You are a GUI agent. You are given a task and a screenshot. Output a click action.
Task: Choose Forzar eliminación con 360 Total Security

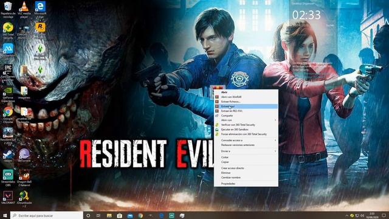[x=246, y=134]
